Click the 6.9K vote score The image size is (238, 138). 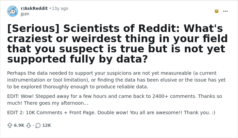point(19,125)
